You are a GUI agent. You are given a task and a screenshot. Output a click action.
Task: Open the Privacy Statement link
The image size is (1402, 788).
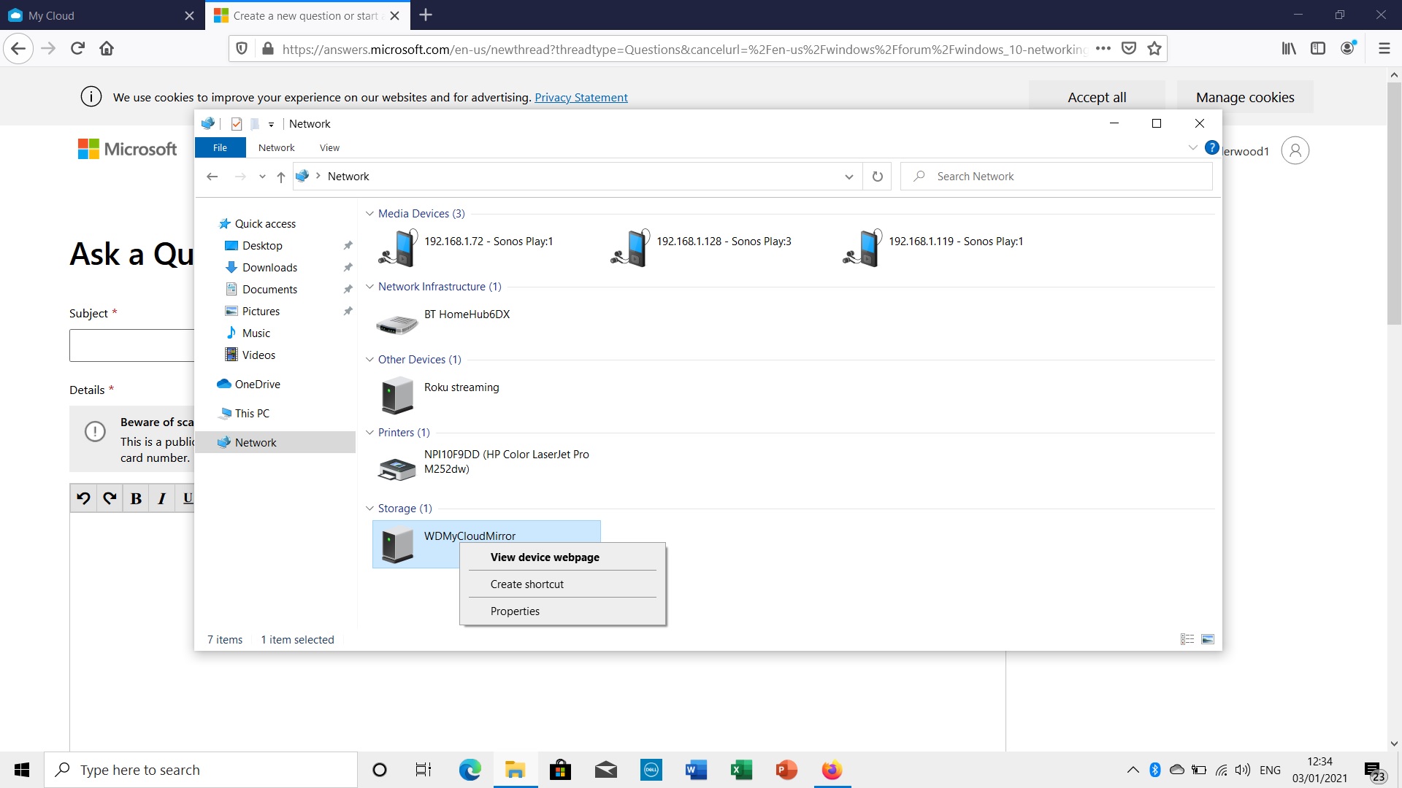point(581,97)
